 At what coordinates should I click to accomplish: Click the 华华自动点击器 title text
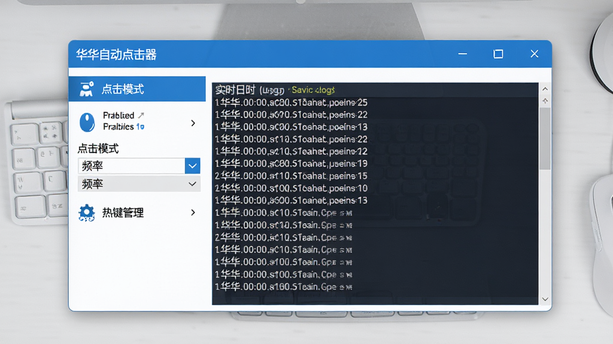pyautogui.click(x=116, y=54)
